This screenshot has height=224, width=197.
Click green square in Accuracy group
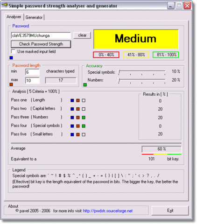click(x=85, y=85)
